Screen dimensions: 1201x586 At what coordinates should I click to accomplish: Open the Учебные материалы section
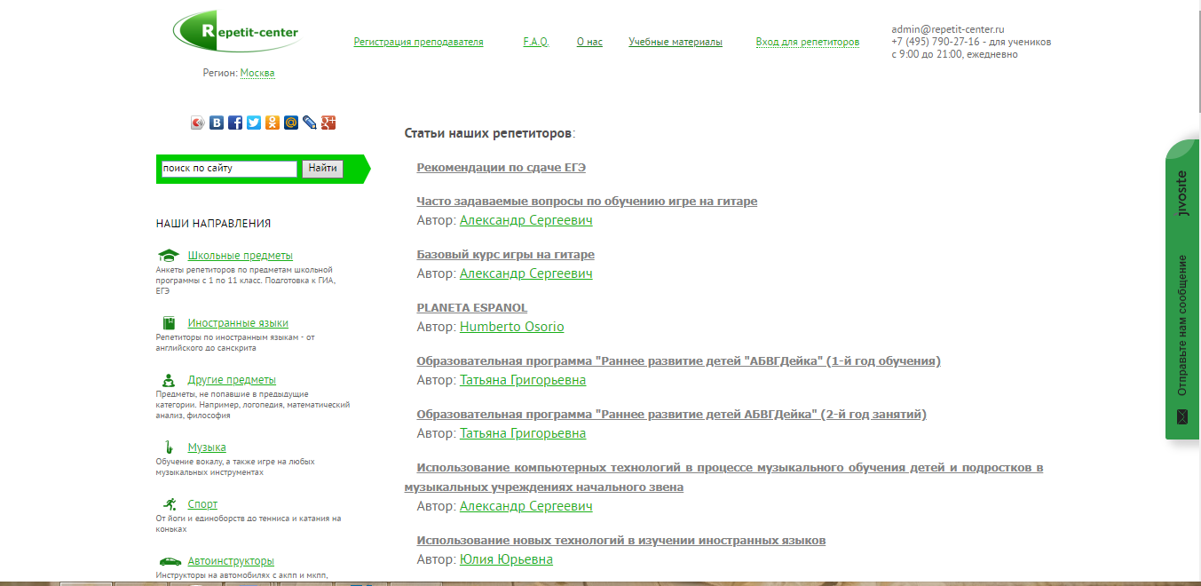(x=676, y=41)
